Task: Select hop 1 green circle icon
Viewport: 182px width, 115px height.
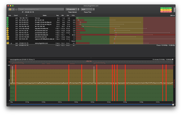Action: pos(8,18)
